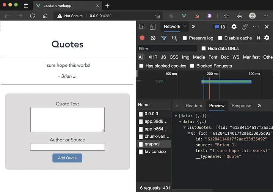Check Hide data URLs
The width and height of the screenshot is (273, 192).
pyautogui.click(x=204, y=49)
